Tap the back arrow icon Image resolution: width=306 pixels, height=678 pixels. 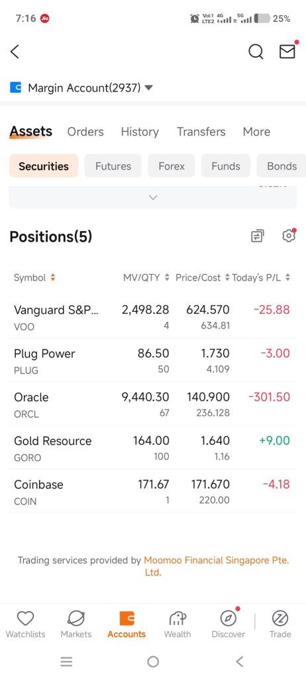click(x=15, y=52)
